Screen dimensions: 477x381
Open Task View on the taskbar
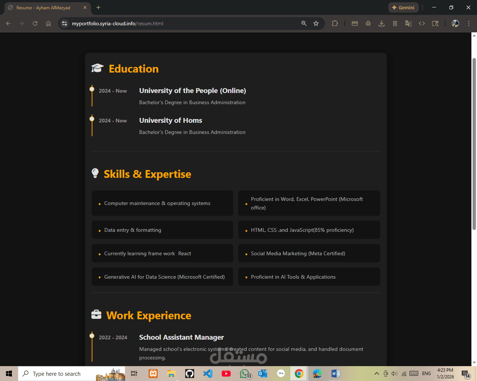[134, 374]
